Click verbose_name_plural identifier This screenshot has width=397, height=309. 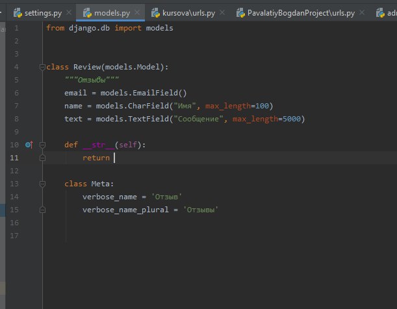(125, 210)
